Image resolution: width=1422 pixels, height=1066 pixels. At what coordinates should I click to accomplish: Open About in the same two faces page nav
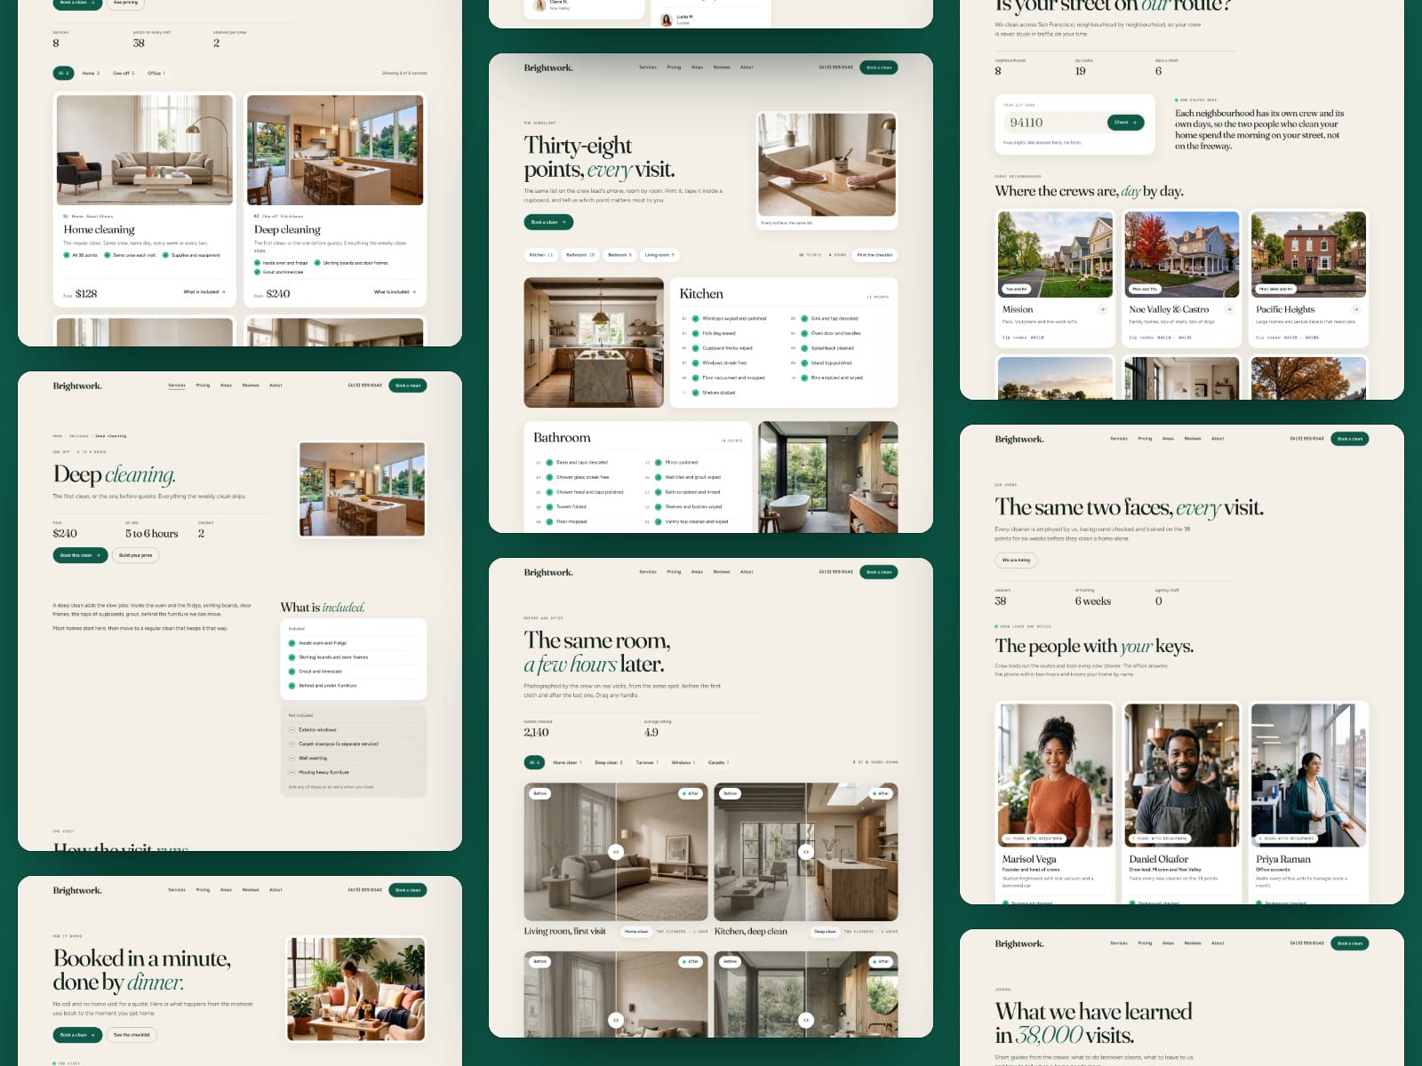pyautogui.click(x=1218, y=439)
